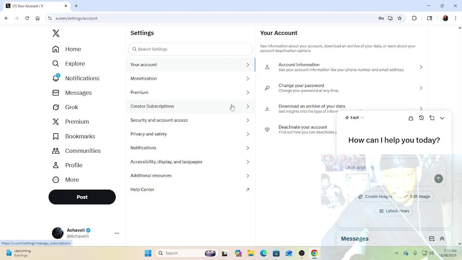Compose new message in Messages drawer
The image size is (462, 260).
click(432, 239)
